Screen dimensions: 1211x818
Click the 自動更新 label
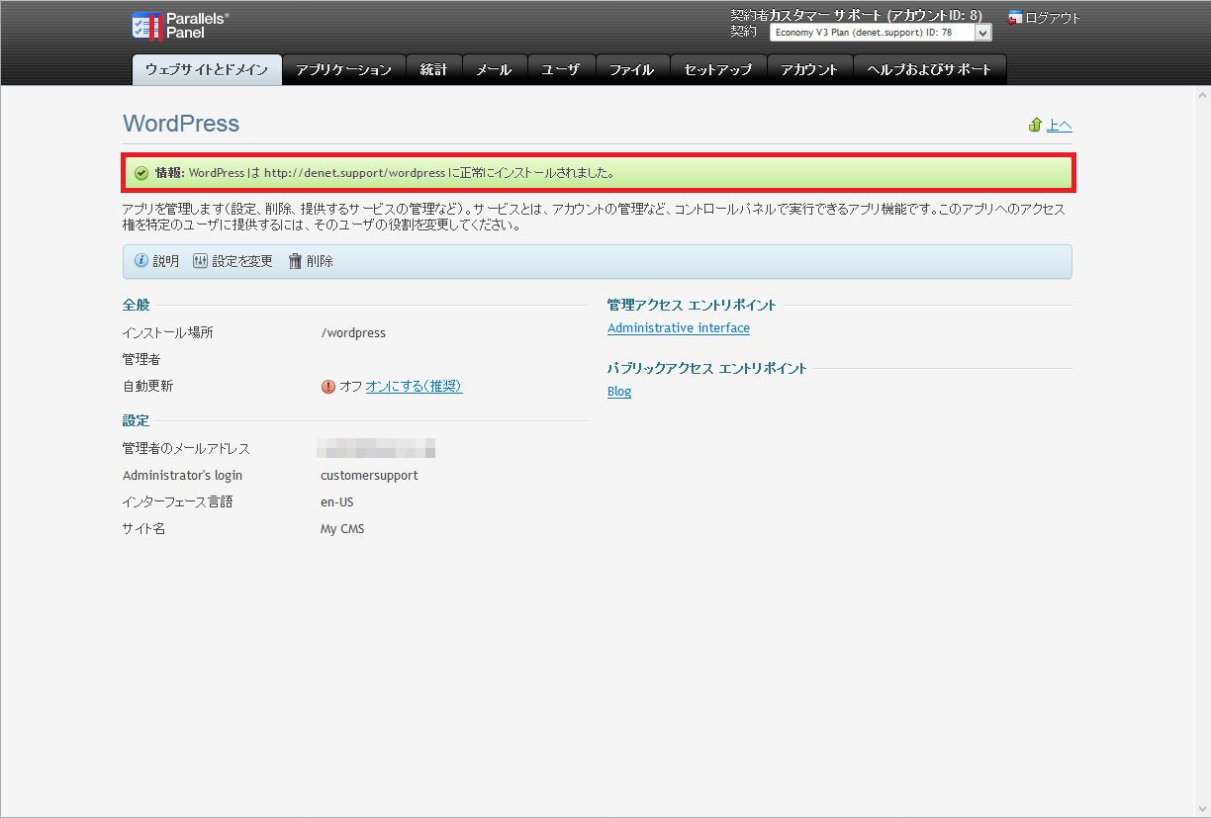pos(147,387)
